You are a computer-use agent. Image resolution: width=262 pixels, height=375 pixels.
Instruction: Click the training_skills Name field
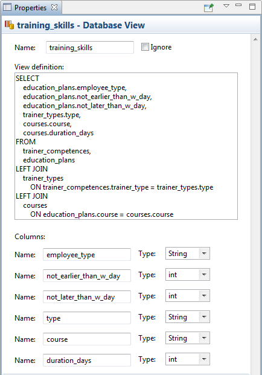pyautogui.click(x=90, y=47)
